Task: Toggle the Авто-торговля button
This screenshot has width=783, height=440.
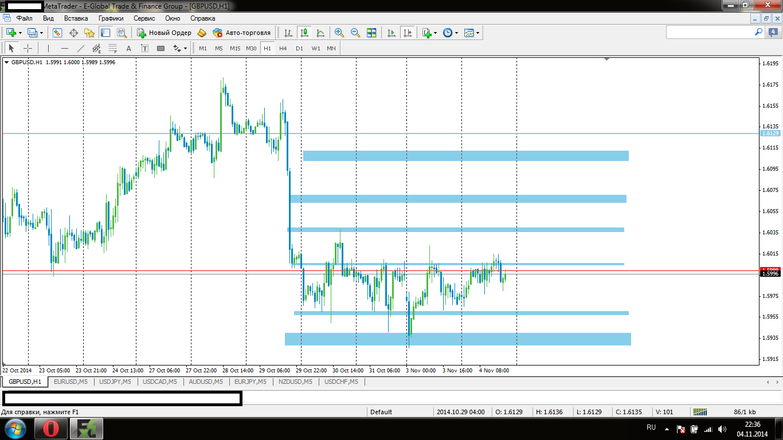Action: coord(241,33)
